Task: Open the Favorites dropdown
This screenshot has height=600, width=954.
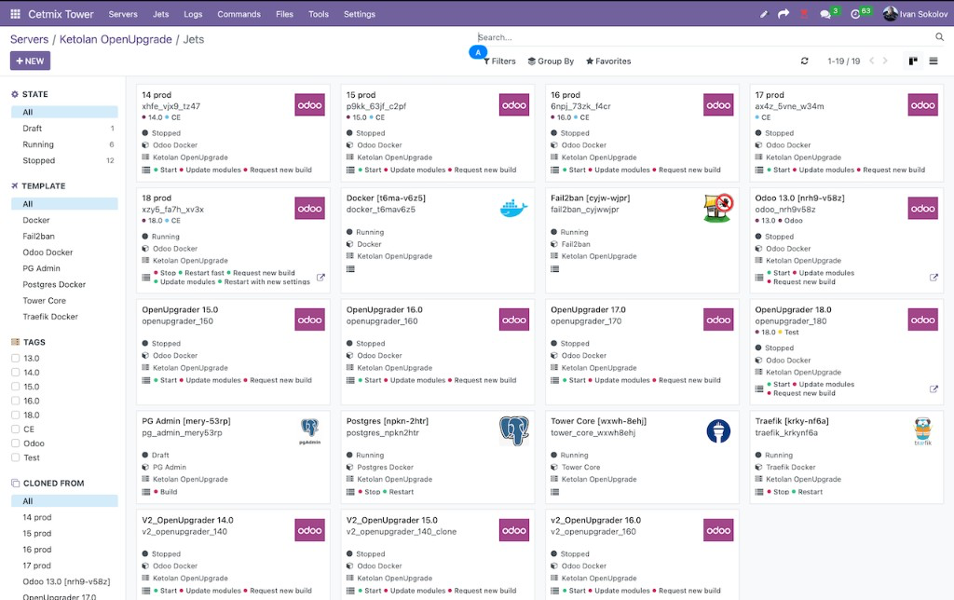Action: click(608, 61)
